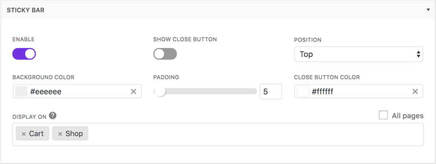Viewport: 436px width, 164px height.
Task: Click the padding number field showing 5
Action: [x=270, y=92]
